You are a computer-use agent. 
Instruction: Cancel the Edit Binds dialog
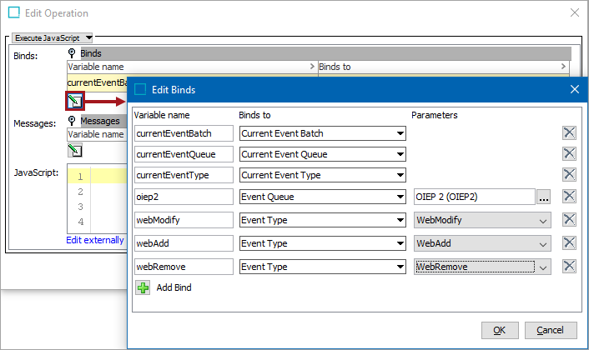pyautogui.click(x=550, y=330)
